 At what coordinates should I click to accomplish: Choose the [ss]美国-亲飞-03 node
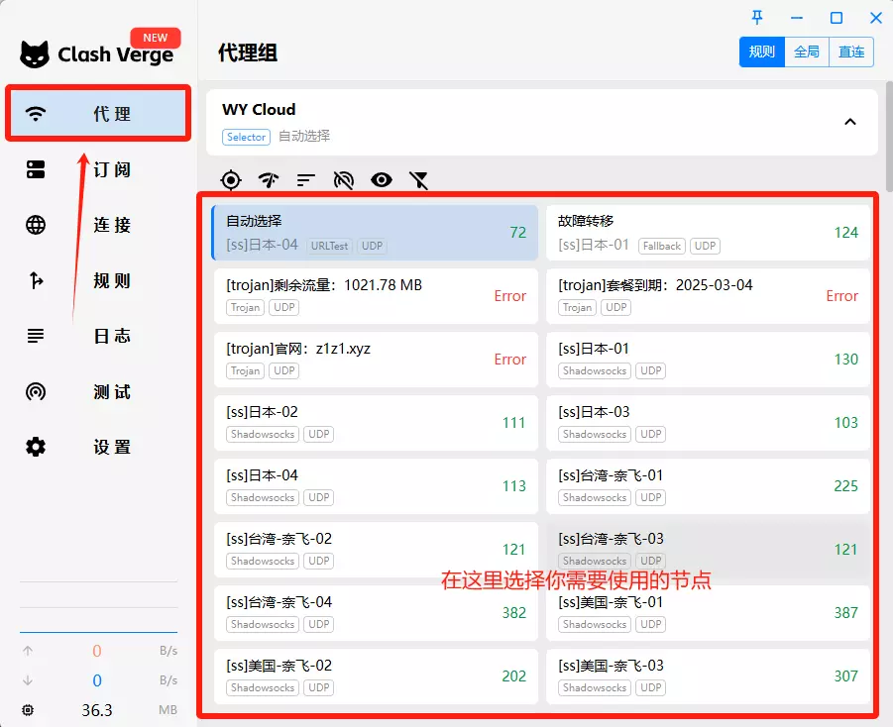tap(708, 675)
